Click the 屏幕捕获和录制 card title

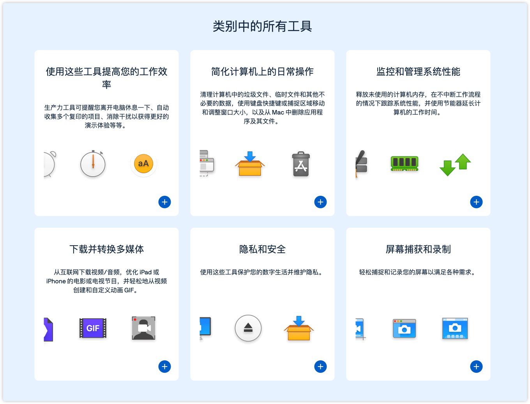coord(418,249)
